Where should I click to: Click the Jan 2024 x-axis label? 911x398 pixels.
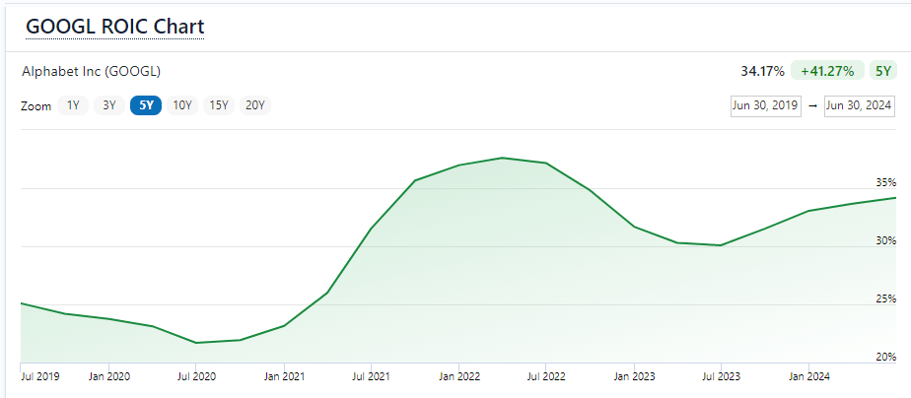pyautogui.click(x=808, y=376)
